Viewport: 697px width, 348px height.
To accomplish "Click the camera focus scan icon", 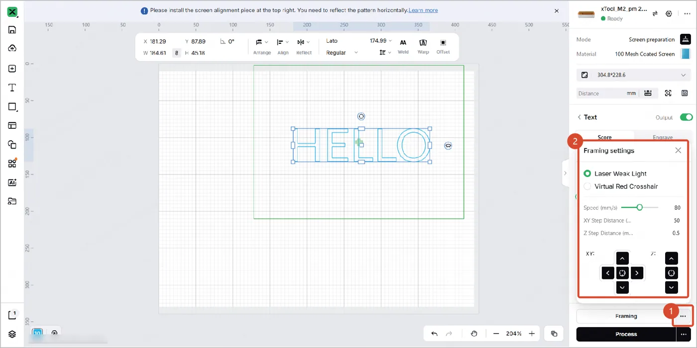I will click(668, 93).
